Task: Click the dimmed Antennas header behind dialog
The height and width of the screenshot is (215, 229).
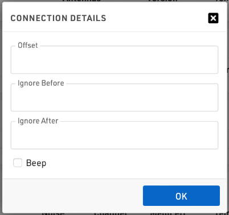Action: [81, 1]
